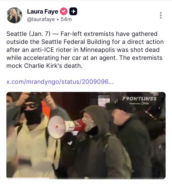Open Laura Faye's profile avatar
172x184 pixels.
pos(14,15)
